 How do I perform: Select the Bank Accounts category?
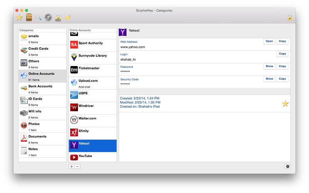click(x=42, y=89)
